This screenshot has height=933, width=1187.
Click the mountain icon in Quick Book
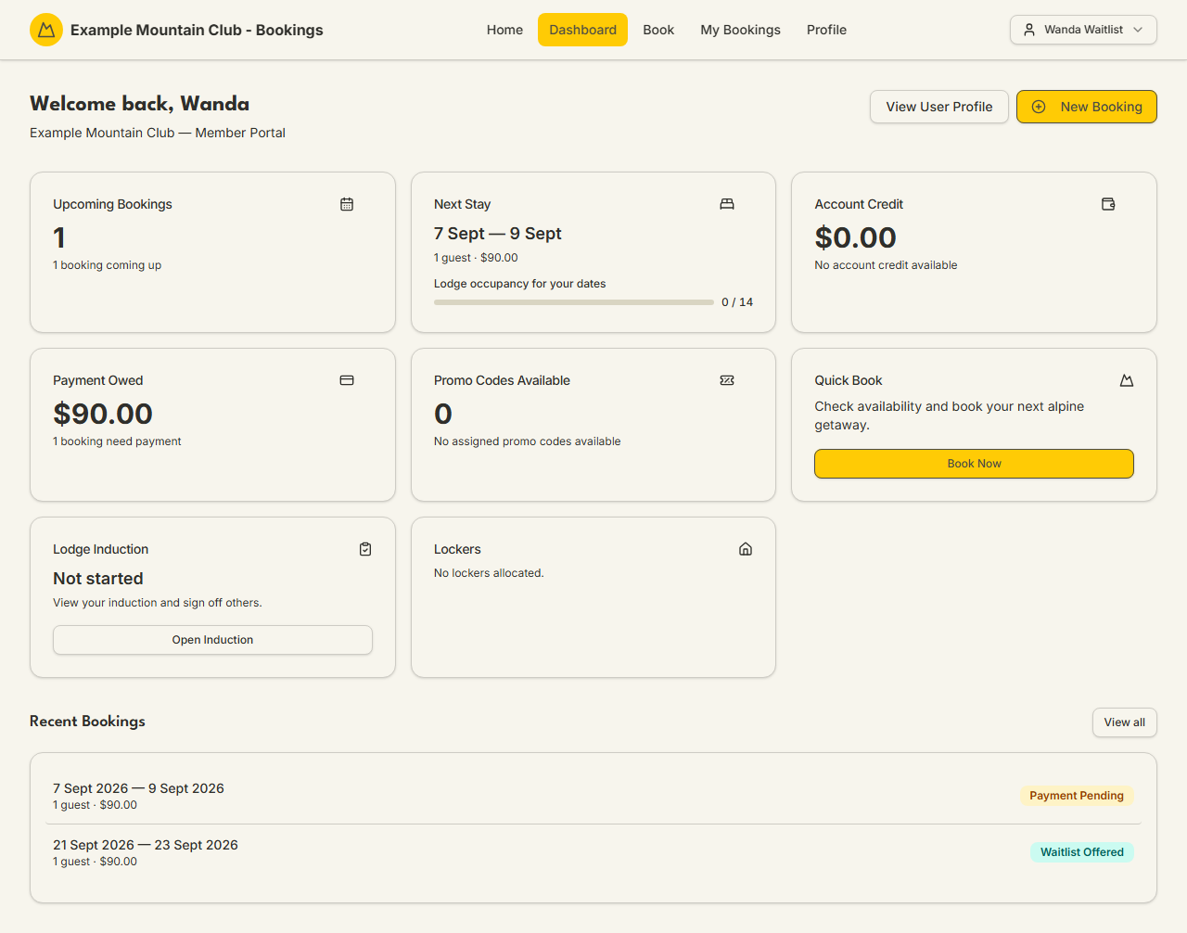coord(1127,380)
